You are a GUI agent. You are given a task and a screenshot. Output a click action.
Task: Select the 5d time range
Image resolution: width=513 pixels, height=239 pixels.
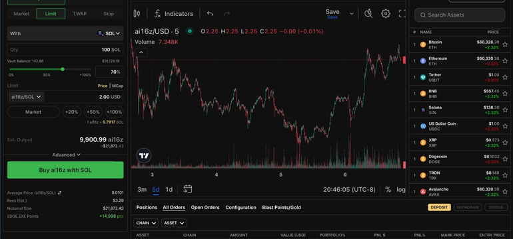156,189
